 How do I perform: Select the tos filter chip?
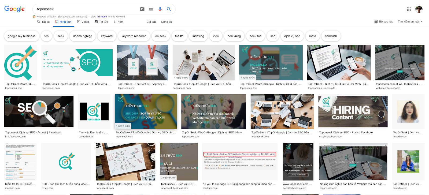click(46, 36)
